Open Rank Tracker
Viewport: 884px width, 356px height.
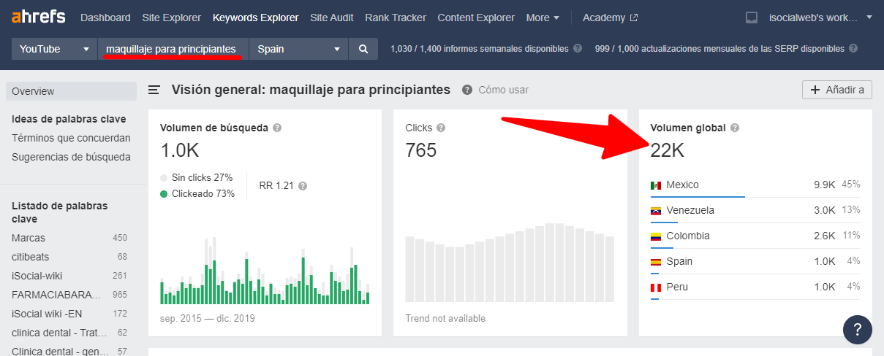[396, 18]
